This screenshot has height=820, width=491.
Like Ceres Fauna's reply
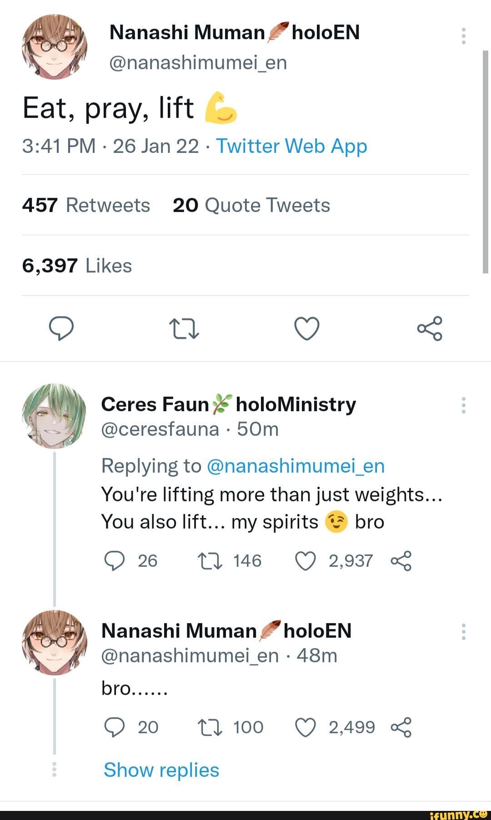coord(306,561)
